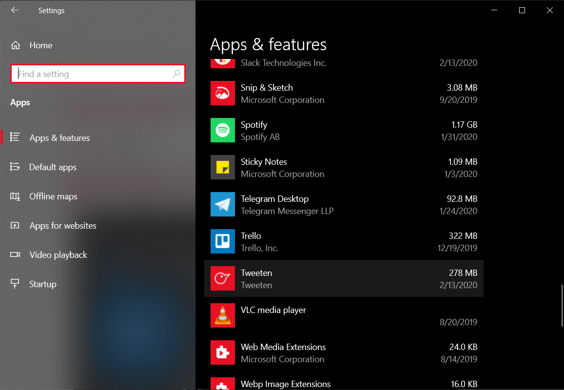Maximize the Settings window
The width and height of the screenshot is (564, 390).
coord(522,10)
